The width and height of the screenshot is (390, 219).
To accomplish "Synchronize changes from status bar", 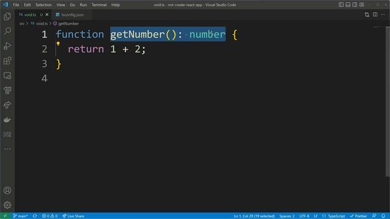I will tap(35, 216).
